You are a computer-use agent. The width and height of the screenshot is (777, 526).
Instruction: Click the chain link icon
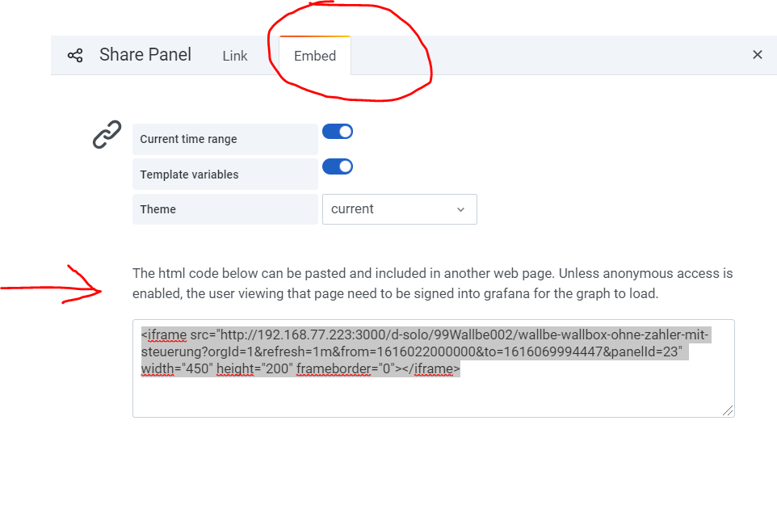pyautogui.click(x=107, y=135)
